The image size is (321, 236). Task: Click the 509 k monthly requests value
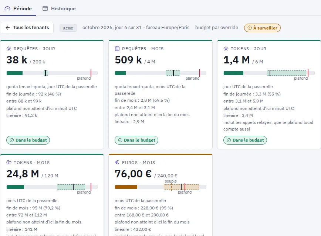(x=128, y=60)
